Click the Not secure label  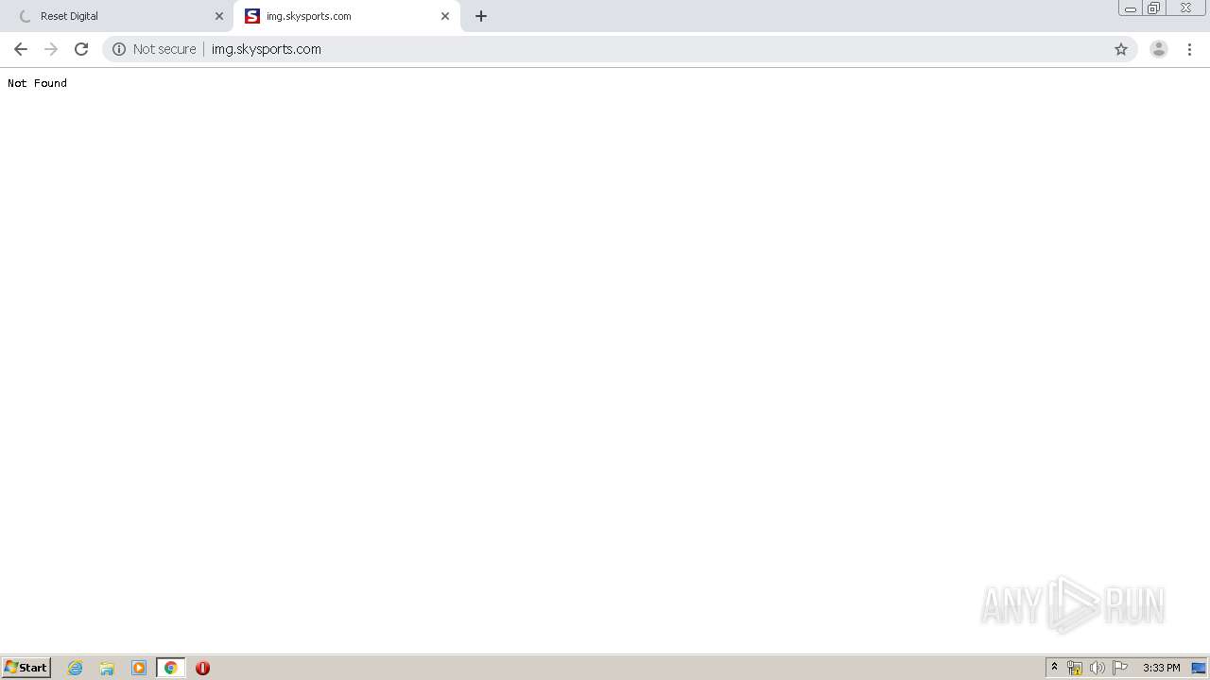pos(164,49)
